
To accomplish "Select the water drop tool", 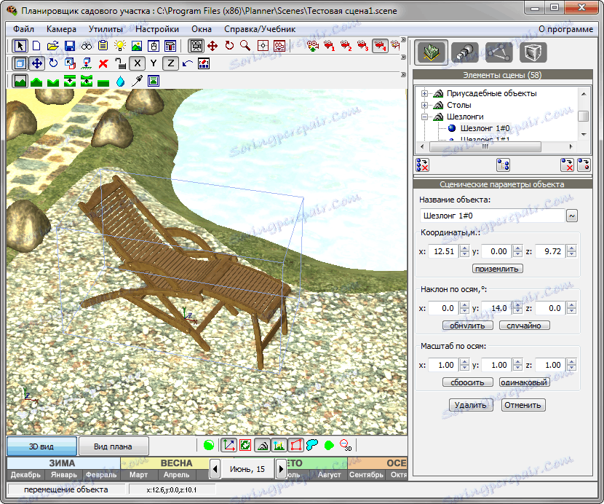I will (120, 81).
